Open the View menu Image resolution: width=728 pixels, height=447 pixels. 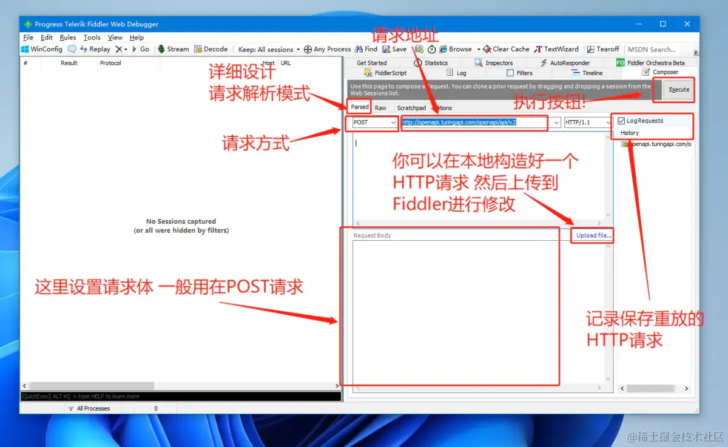(x=115, y=37)
